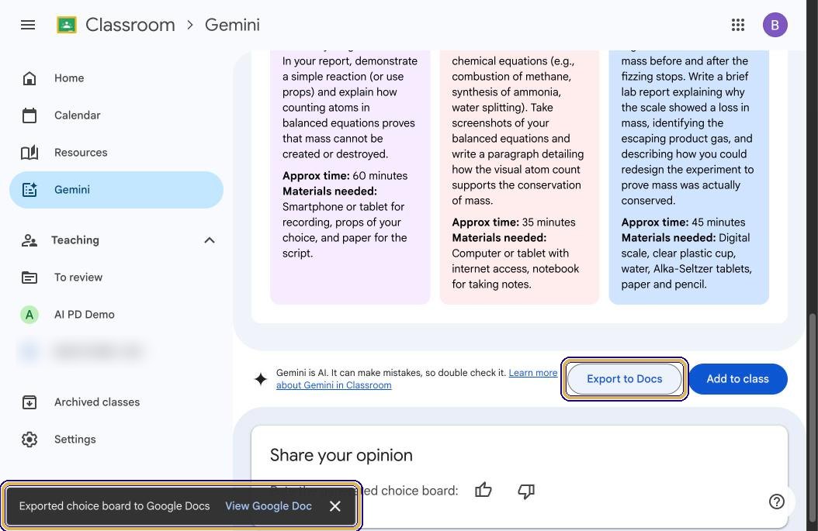
Task: Click the To review folder icon
Action: 29,278
